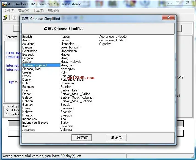Choose Belarussian from the list
The width and height of the screenshot is (196, 160).
30,51
